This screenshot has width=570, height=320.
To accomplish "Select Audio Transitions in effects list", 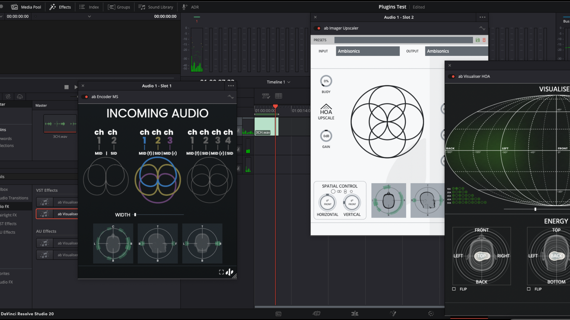I will point(15,198).
